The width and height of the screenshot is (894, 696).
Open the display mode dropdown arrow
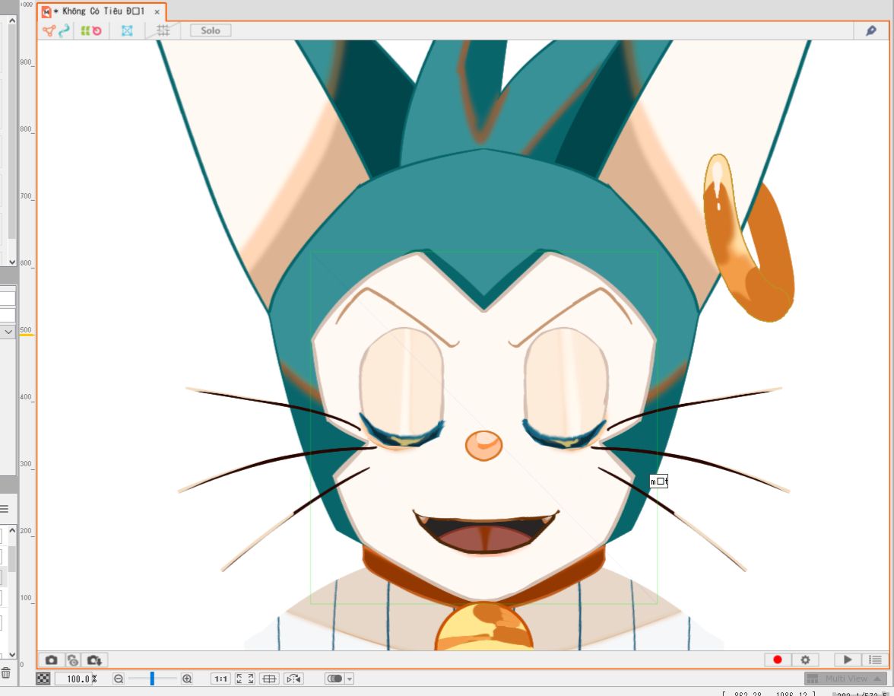click(x=350, y=679)
